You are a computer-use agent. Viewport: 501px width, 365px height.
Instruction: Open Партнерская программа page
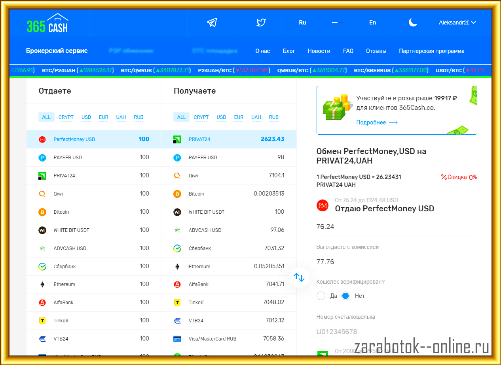tap(431, 51)
